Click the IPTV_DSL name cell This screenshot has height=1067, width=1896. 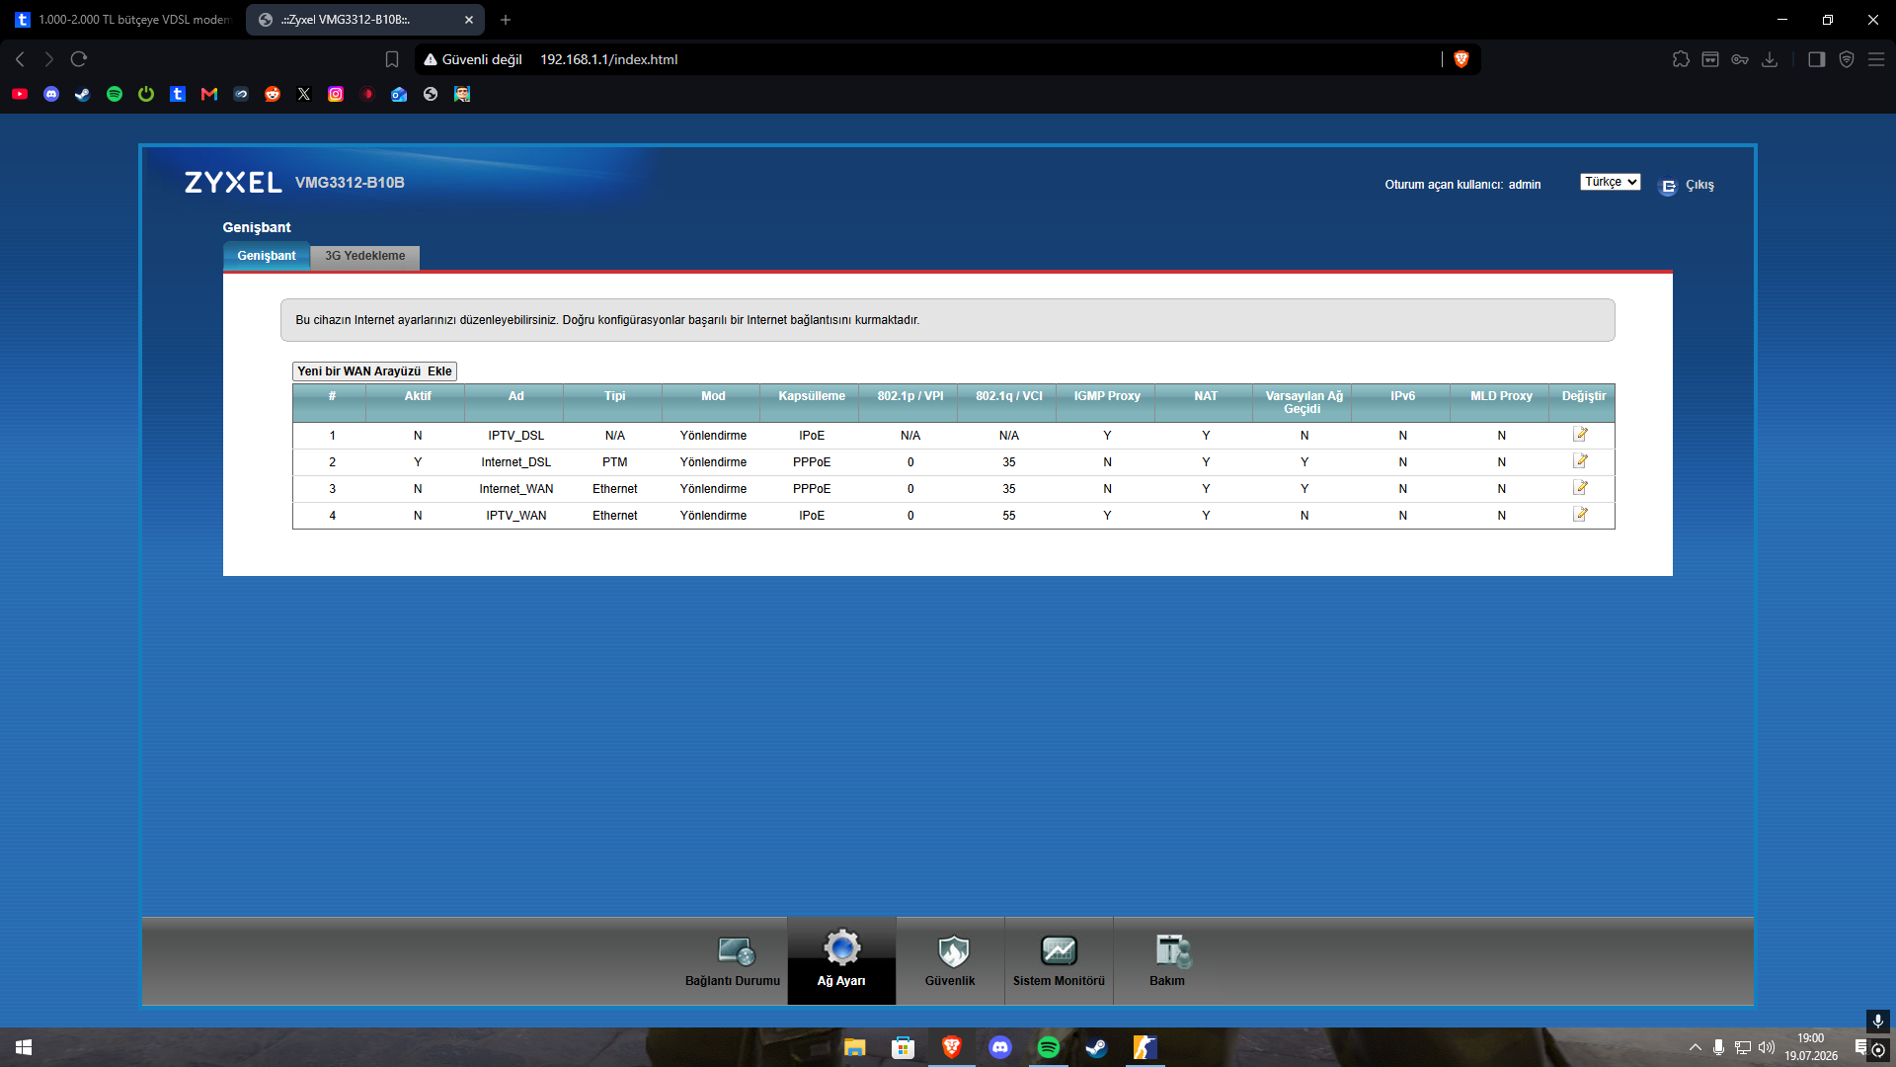pos(516,436)
